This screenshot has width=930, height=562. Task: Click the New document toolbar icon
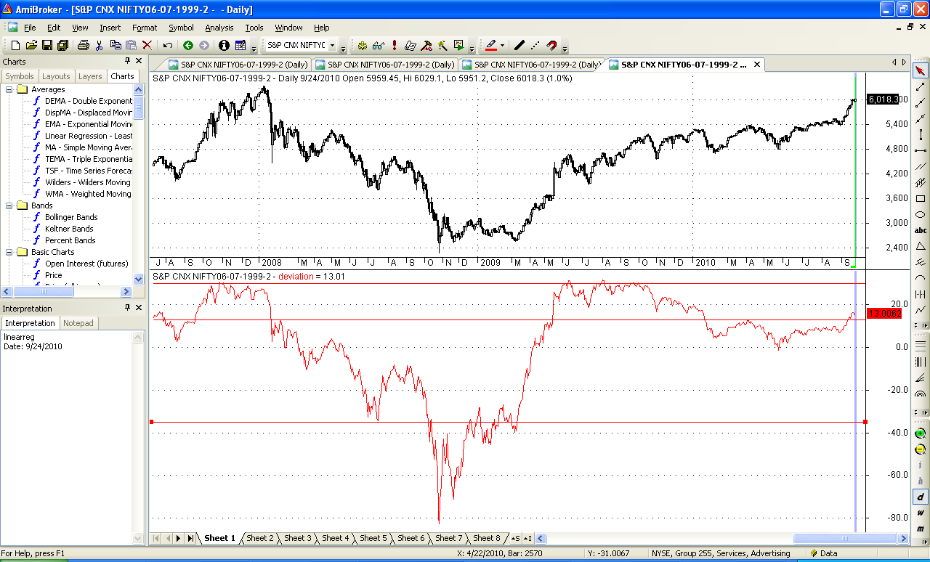15,45
